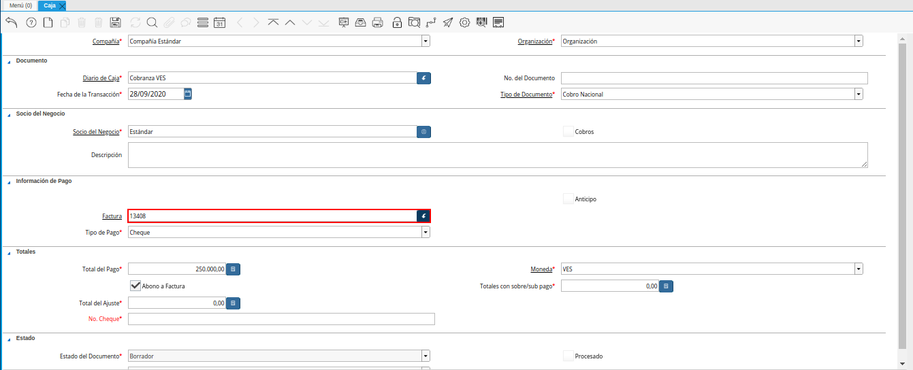Click the calendar history icon in toolbar

coord(219,22)
